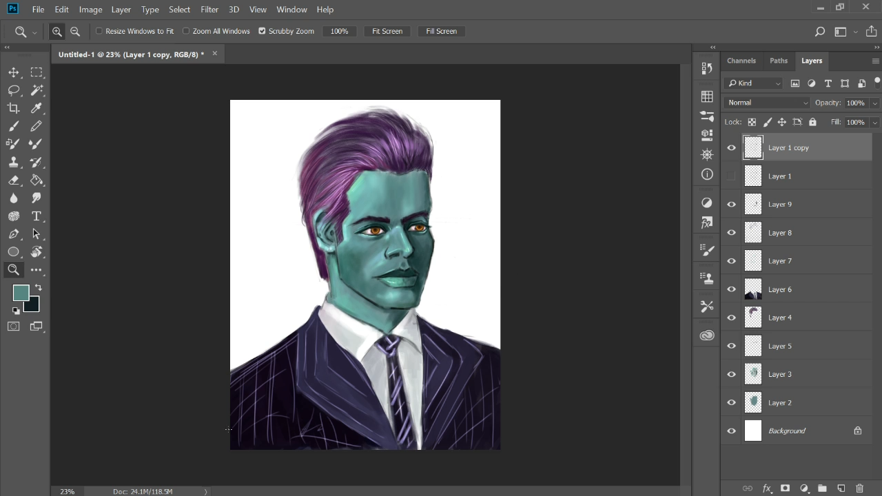Open search icon in options bar

(x=819, y=31)
